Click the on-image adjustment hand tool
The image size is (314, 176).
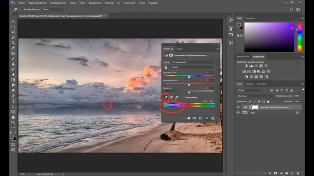pos(166,67)
